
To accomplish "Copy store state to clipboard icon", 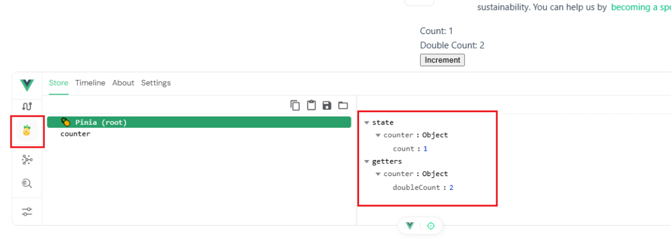I will coord(295,105).
